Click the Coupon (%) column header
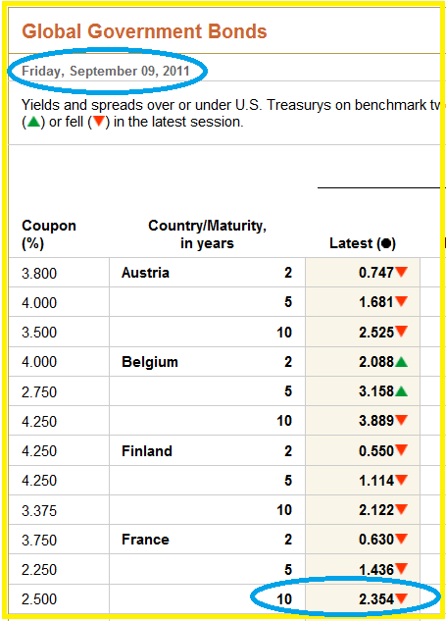Screen dimensions: 446x621 [49, 234]
